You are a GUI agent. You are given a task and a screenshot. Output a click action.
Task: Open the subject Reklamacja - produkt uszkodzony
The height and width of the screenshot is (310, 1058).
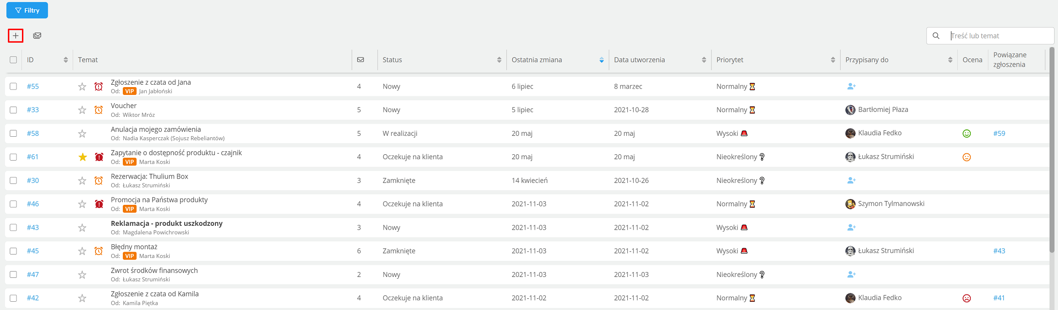click(x=167, y=223)
